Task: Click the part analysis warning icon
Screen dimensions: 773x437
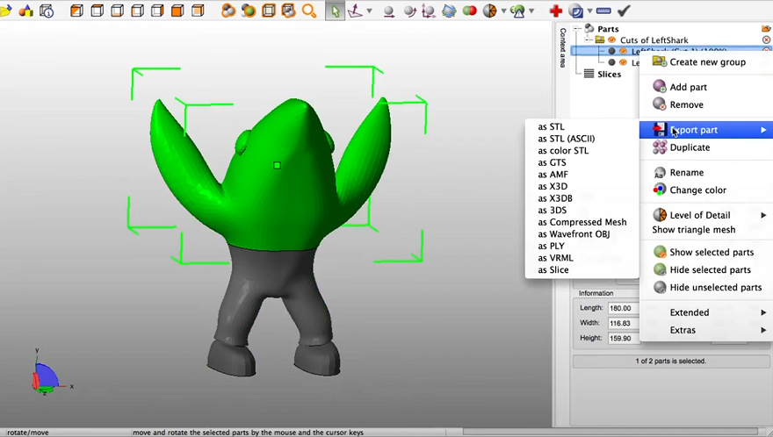Action: pyautogui.click(x=517, y=11)
